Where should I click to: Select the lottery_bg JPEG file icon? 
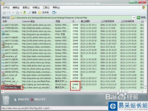coord(3,78)
